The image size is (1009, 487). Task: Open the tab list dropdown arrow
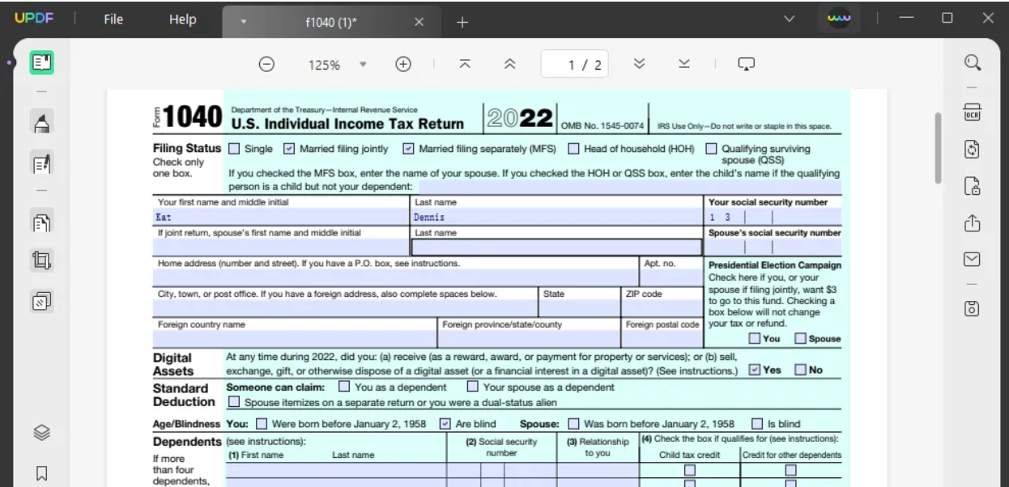[x=243, y=23]
